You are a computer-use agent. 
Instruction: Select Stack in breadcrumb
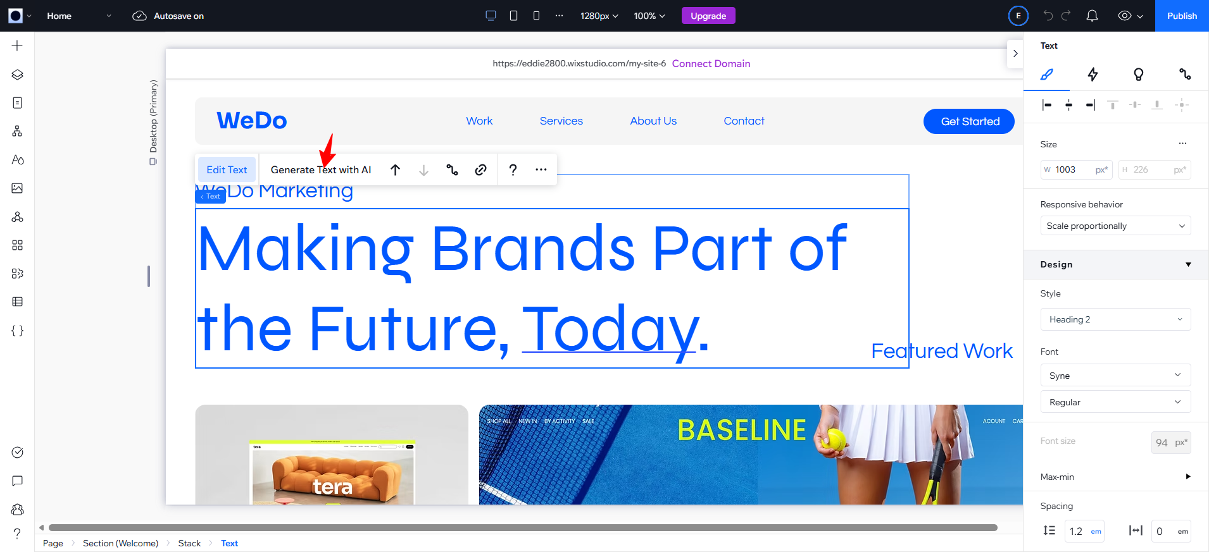pyautogui.click(x=189, y=543)
